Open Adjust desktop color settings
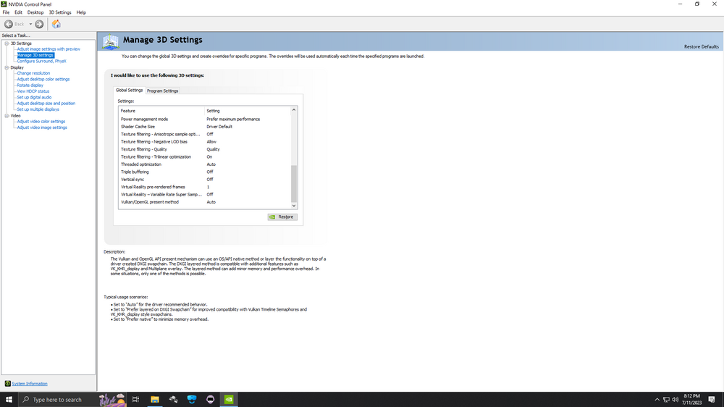The height and width of the screenshot is (407, 724). click(43, 79)
